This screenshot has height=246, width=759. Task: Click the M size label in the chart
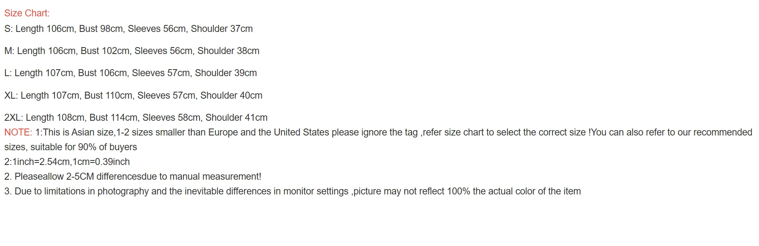point(9,51)
